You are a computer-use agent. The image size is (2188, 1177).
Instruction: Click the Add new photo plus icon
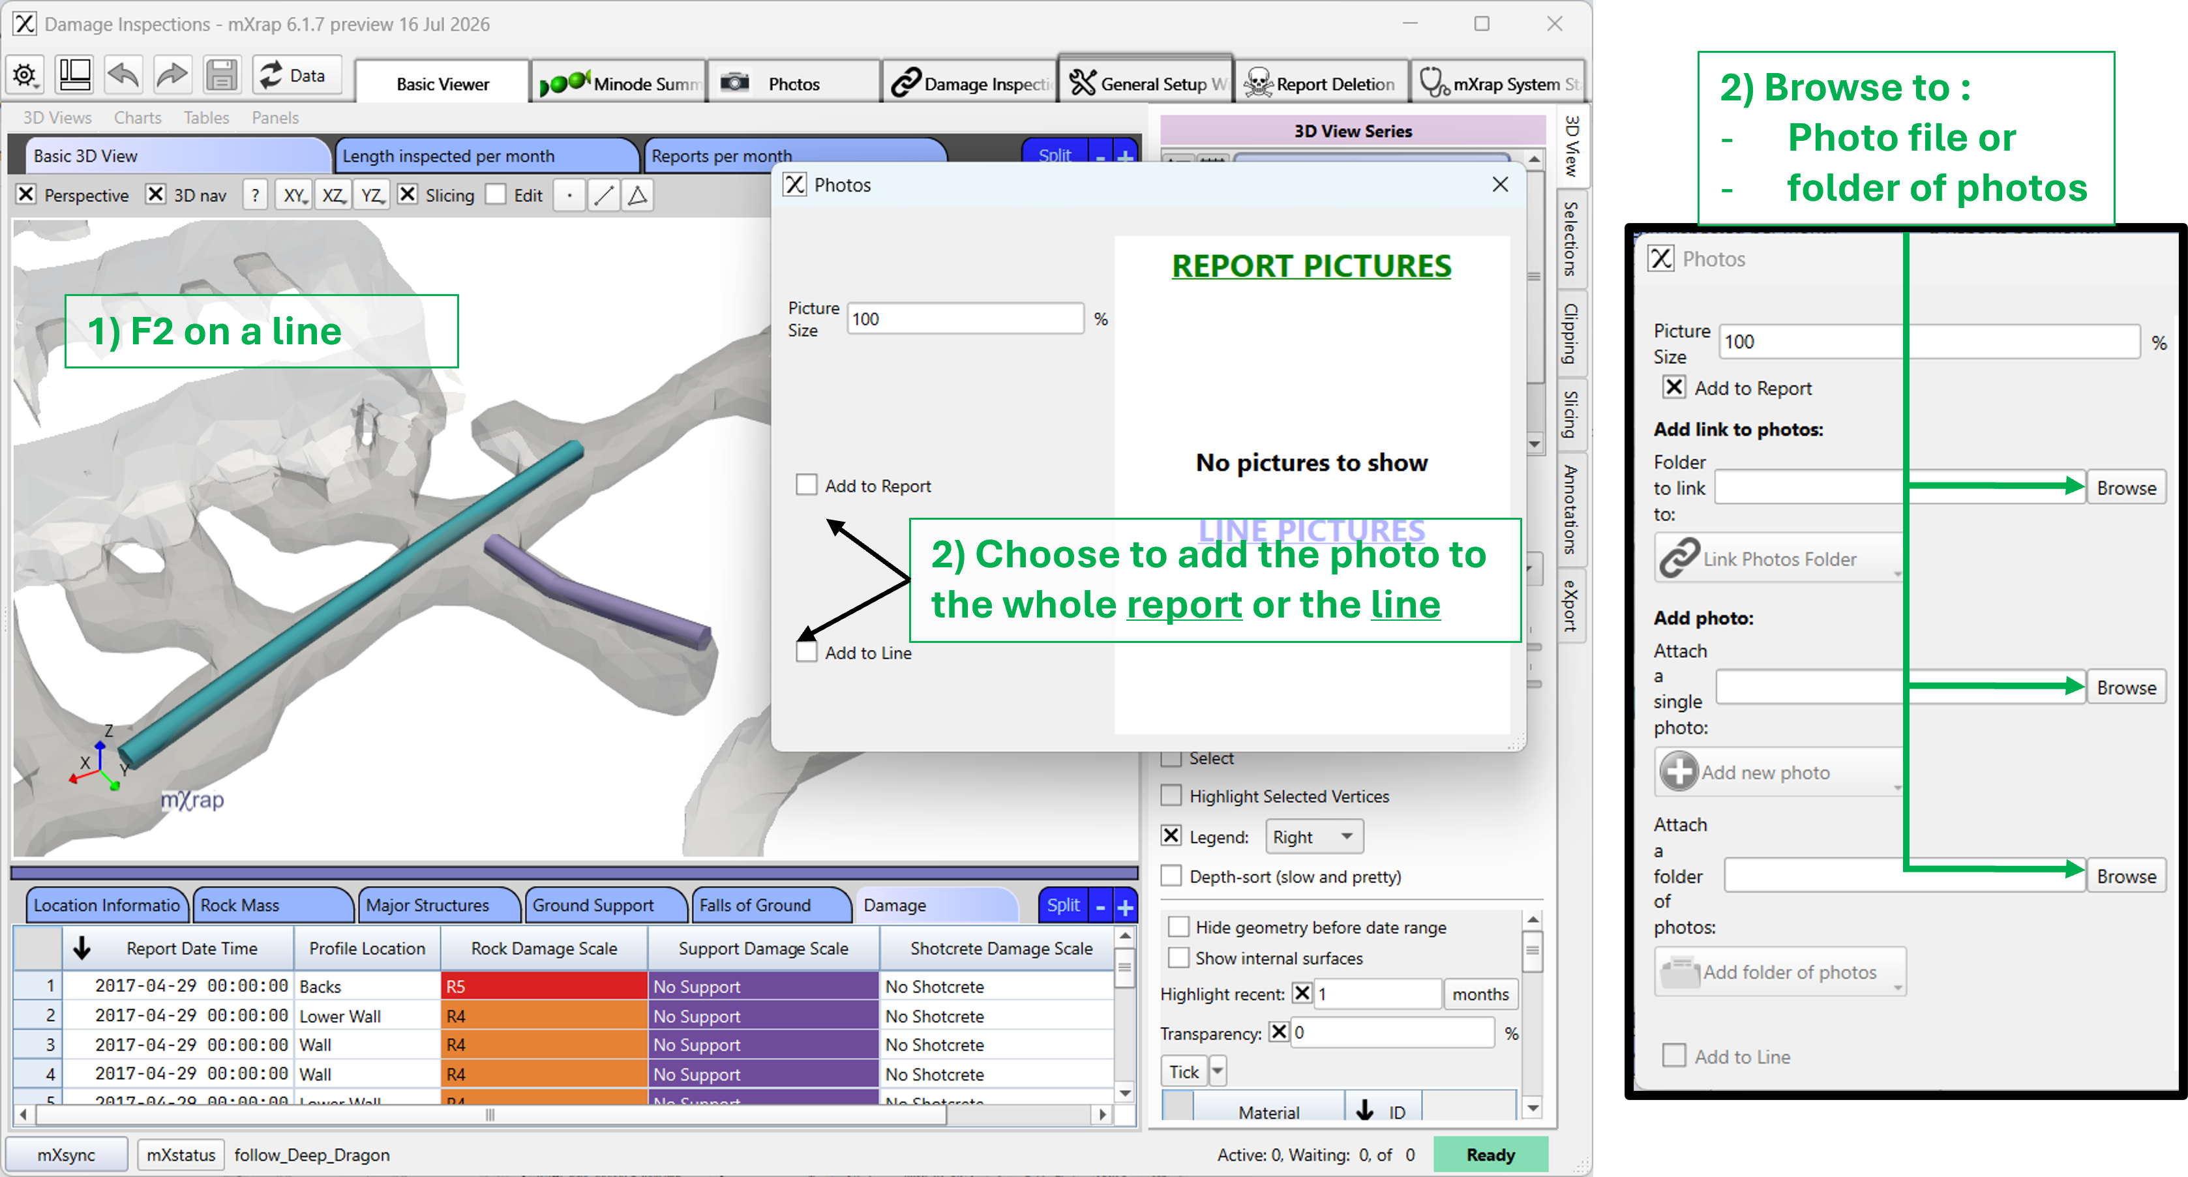(x=1679, y=771)
